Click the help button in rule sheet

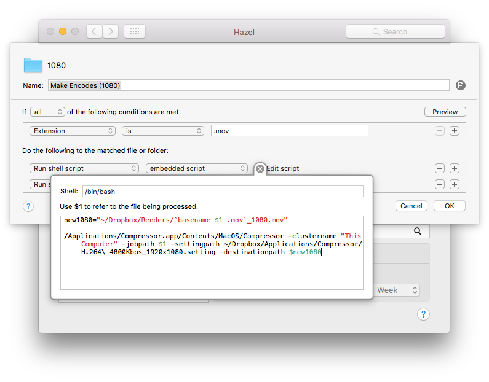pyautogui.click(x=28, y=206)
